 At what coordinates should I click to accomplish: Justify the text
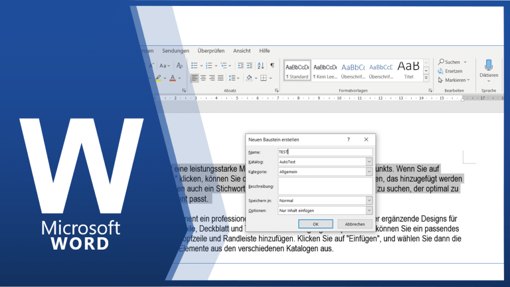[221, 78]
